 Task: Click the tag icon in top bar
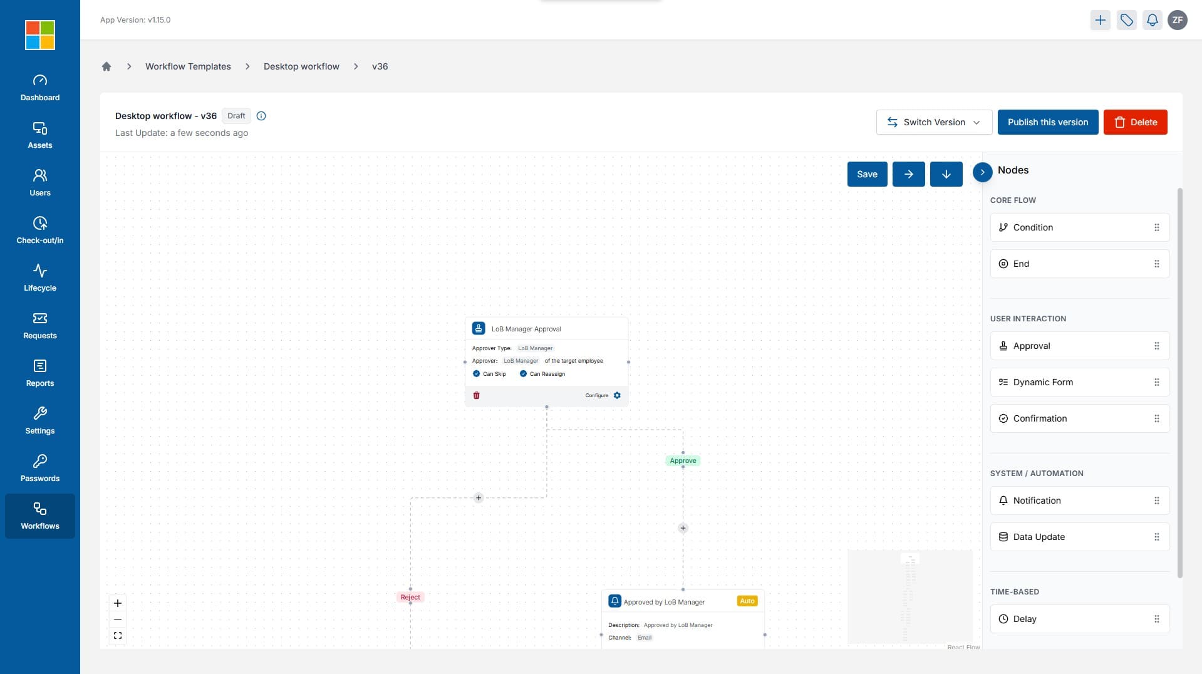tap(1127, 20)
